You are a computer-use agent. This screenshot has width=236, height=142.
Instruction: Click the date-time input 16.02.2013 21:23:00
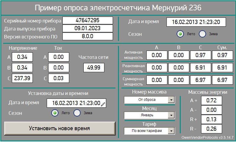(x=77, y=103)
